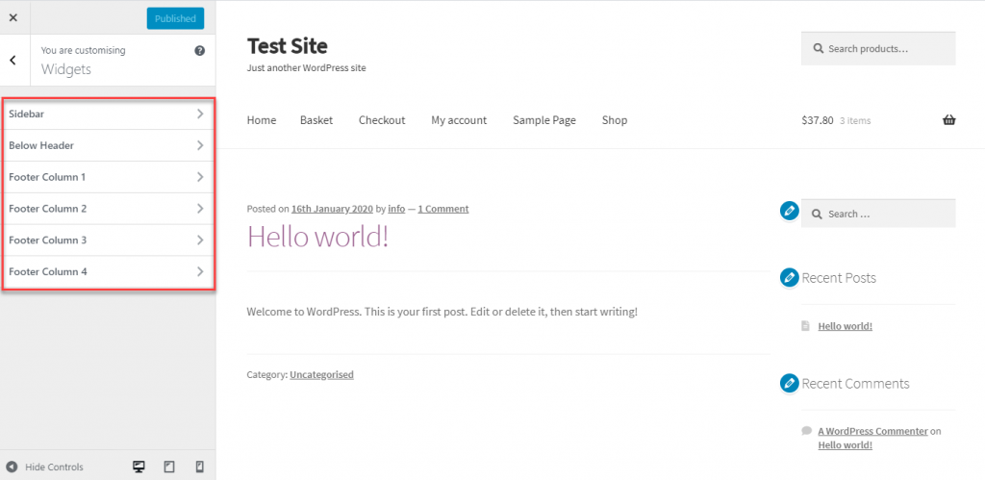985x480 pixels.
Task: Click the Just another WordPress site tagline
Action: (x=307, y=68)
